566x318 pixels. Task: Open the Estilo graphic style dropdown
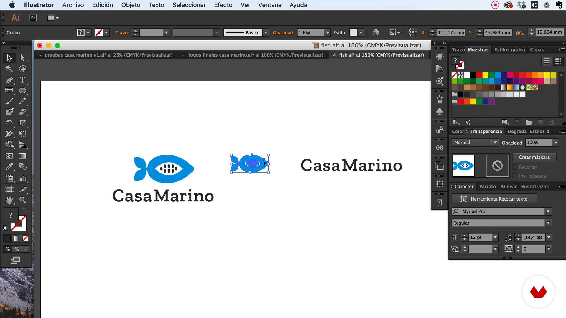[361, 32]
